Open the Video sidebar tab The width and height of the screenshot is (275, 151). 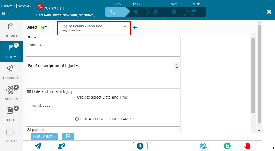coord(11,136)
